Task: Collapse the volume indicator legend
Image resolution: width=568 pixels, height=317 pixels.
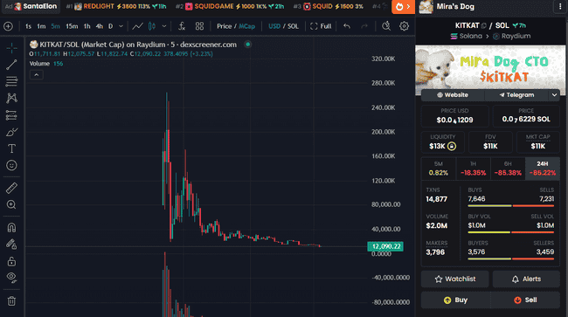Action: tap(36, 75)
